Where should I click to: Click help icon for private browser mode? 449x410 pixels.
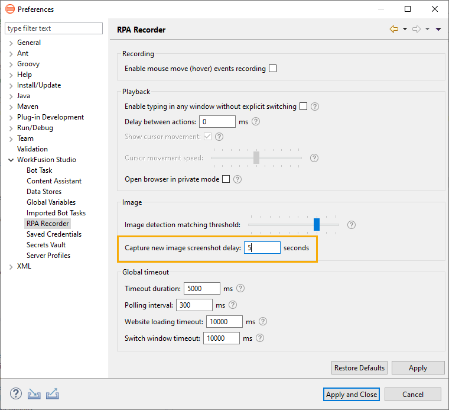pos(237,179)
